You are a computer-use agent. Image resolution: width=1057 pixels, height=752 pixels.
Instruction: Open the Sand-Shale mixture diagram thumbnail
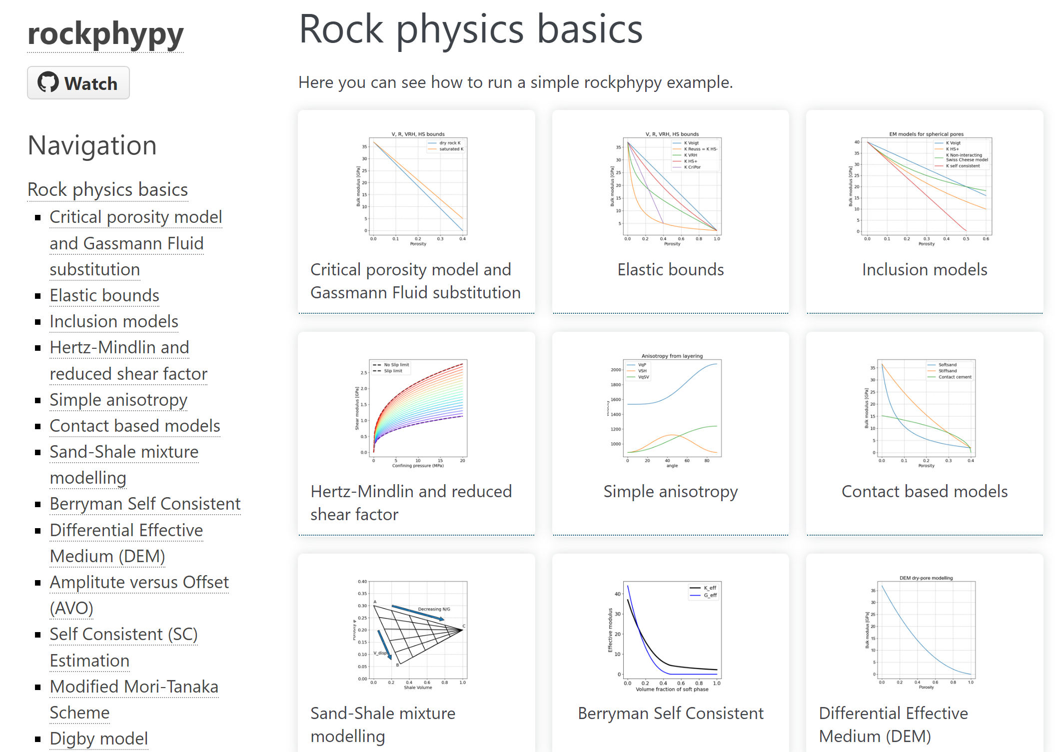pos(416,633)
